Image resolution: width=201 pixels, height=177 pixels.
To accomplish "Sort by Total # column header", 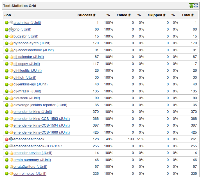I will [188, 15].
